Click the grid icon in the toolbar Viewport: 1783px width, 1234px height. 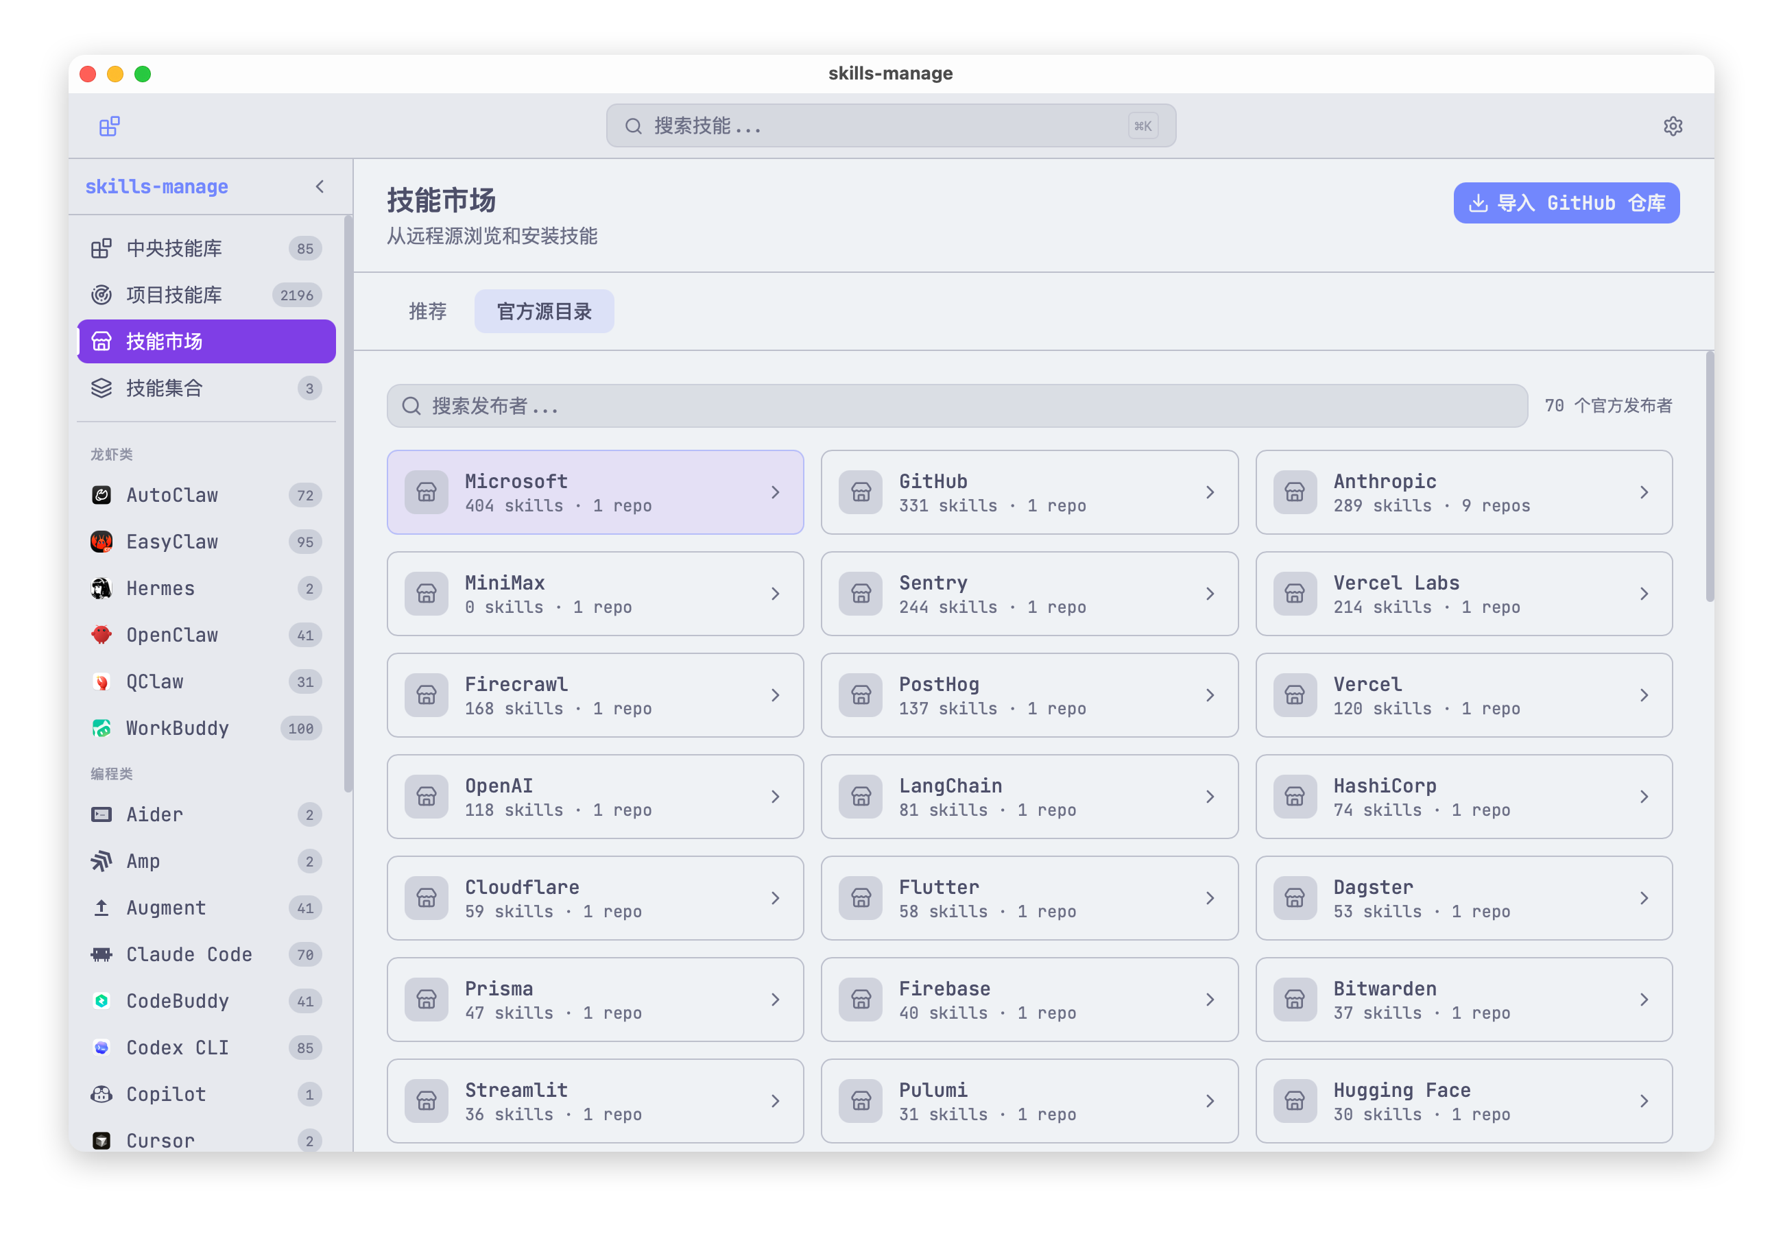coord(109,126)
